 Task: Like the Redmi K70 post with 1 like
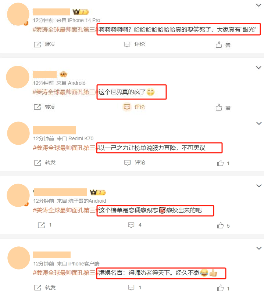point(220,163)
